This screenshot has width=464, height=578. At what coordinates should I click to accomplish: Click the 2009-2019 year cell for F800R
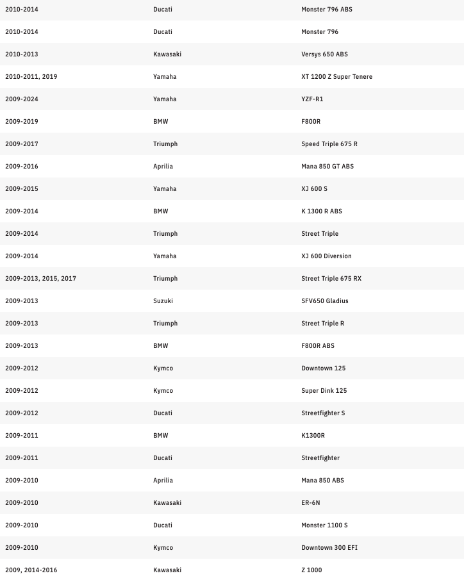coord(22,122)
